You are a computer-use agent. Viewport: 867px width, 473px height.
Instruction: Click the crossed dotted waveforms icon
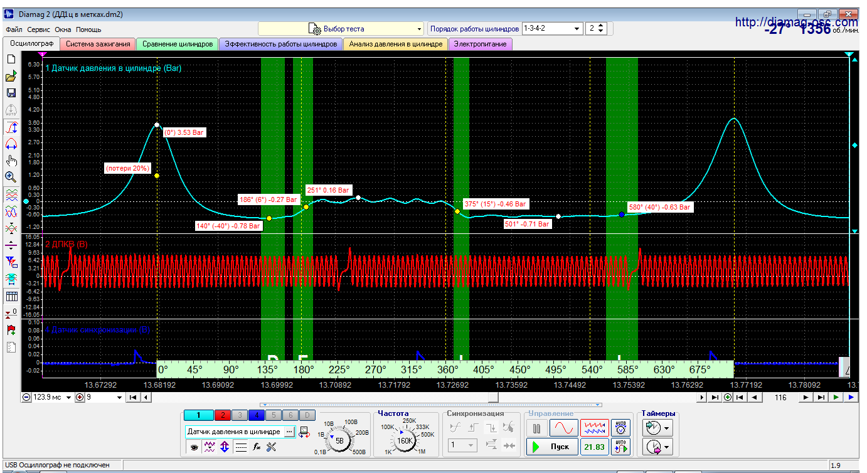coord(11,228)
